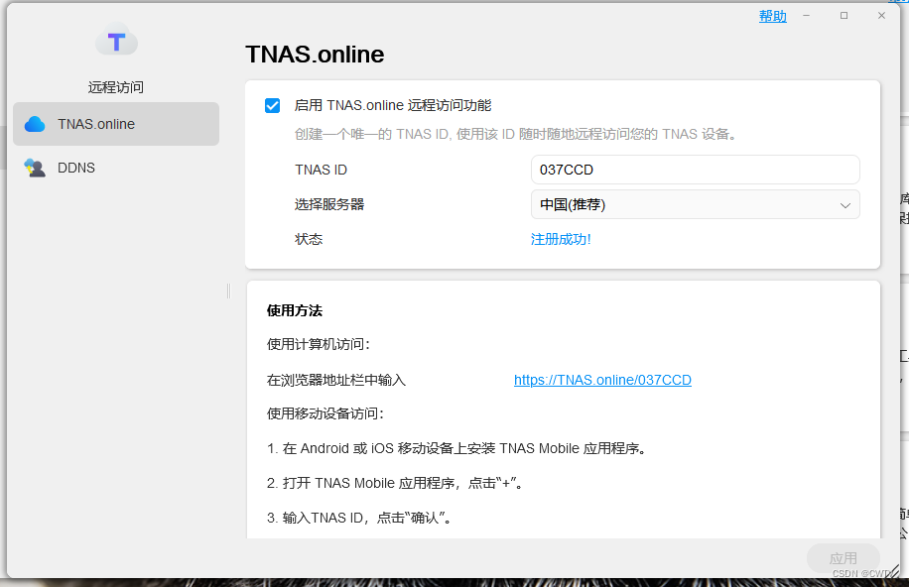Click the 使用方法 section heading

click(x=295, y=310)
